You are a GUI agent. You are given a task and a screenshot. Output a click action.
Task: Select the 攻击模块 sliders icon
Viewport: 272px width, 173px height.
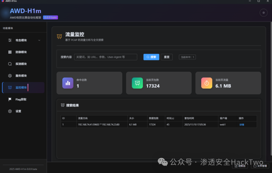click(x=10, y=40)
